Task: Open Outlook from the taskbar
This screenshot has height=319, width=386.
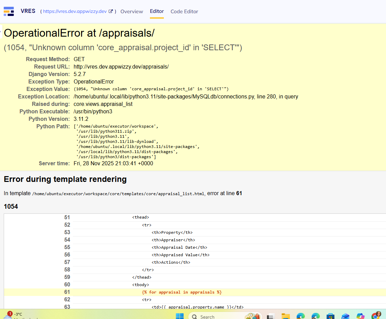Action: (345, 316)
